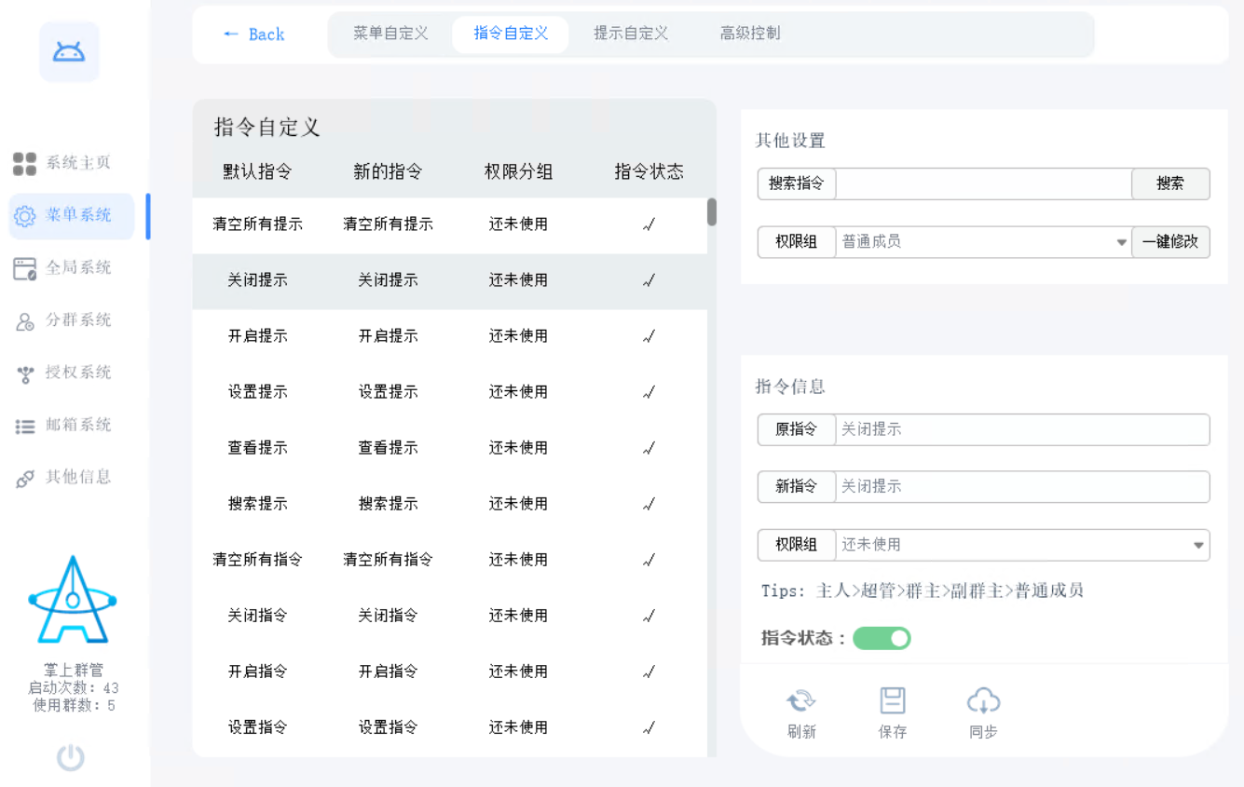Image resolution: width=1244 pixels, height=787 pixels.
Task: Focus the 搜索指令 input field
Action: 983,184
